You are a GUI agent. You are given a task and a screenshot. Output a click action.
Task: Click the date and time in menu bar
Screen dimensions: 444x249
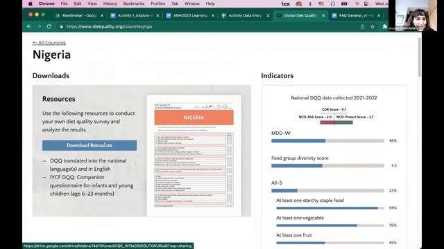tap(381, 3)
